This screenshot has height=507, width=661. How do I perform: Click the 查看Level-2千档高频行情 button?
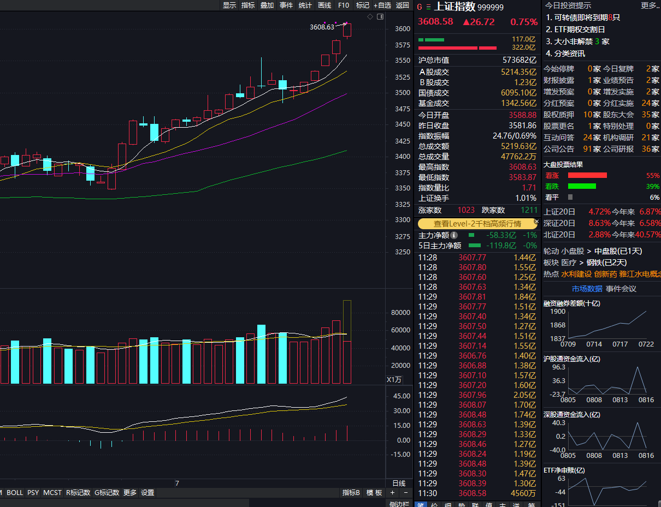[x=477, y=224]
